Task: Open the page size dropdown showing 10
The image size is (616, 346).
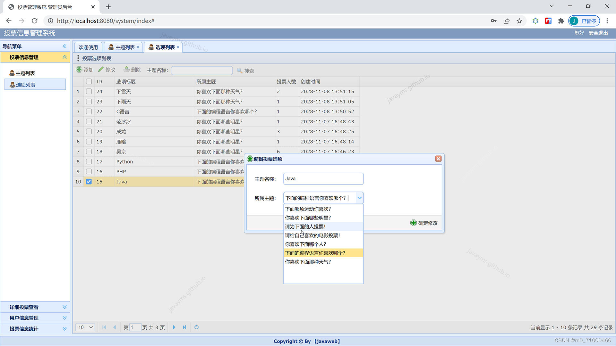Action: [x=85, y=327]
